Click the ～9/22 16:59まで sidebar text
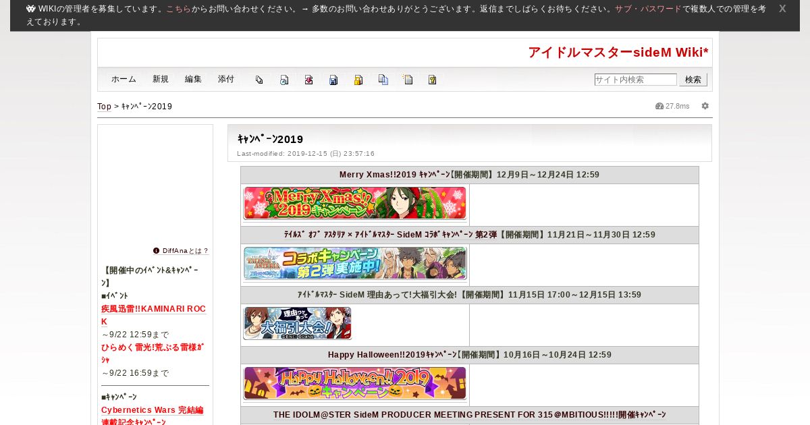Screen dimensions: 810x425 [135, 373]
